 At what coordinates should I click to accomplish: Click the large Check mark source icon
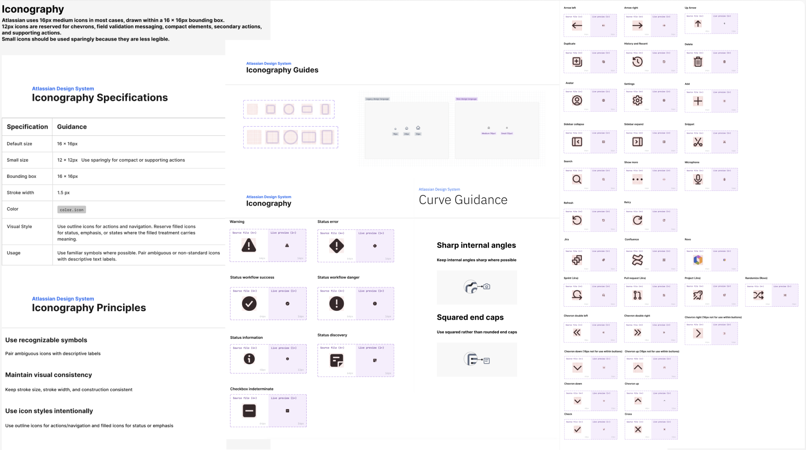click(x=577, y=430)
